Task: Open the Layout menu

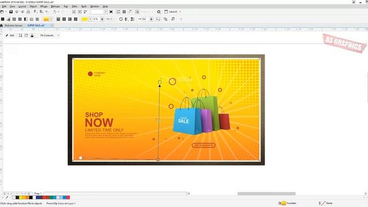Action: click(22, 6)
